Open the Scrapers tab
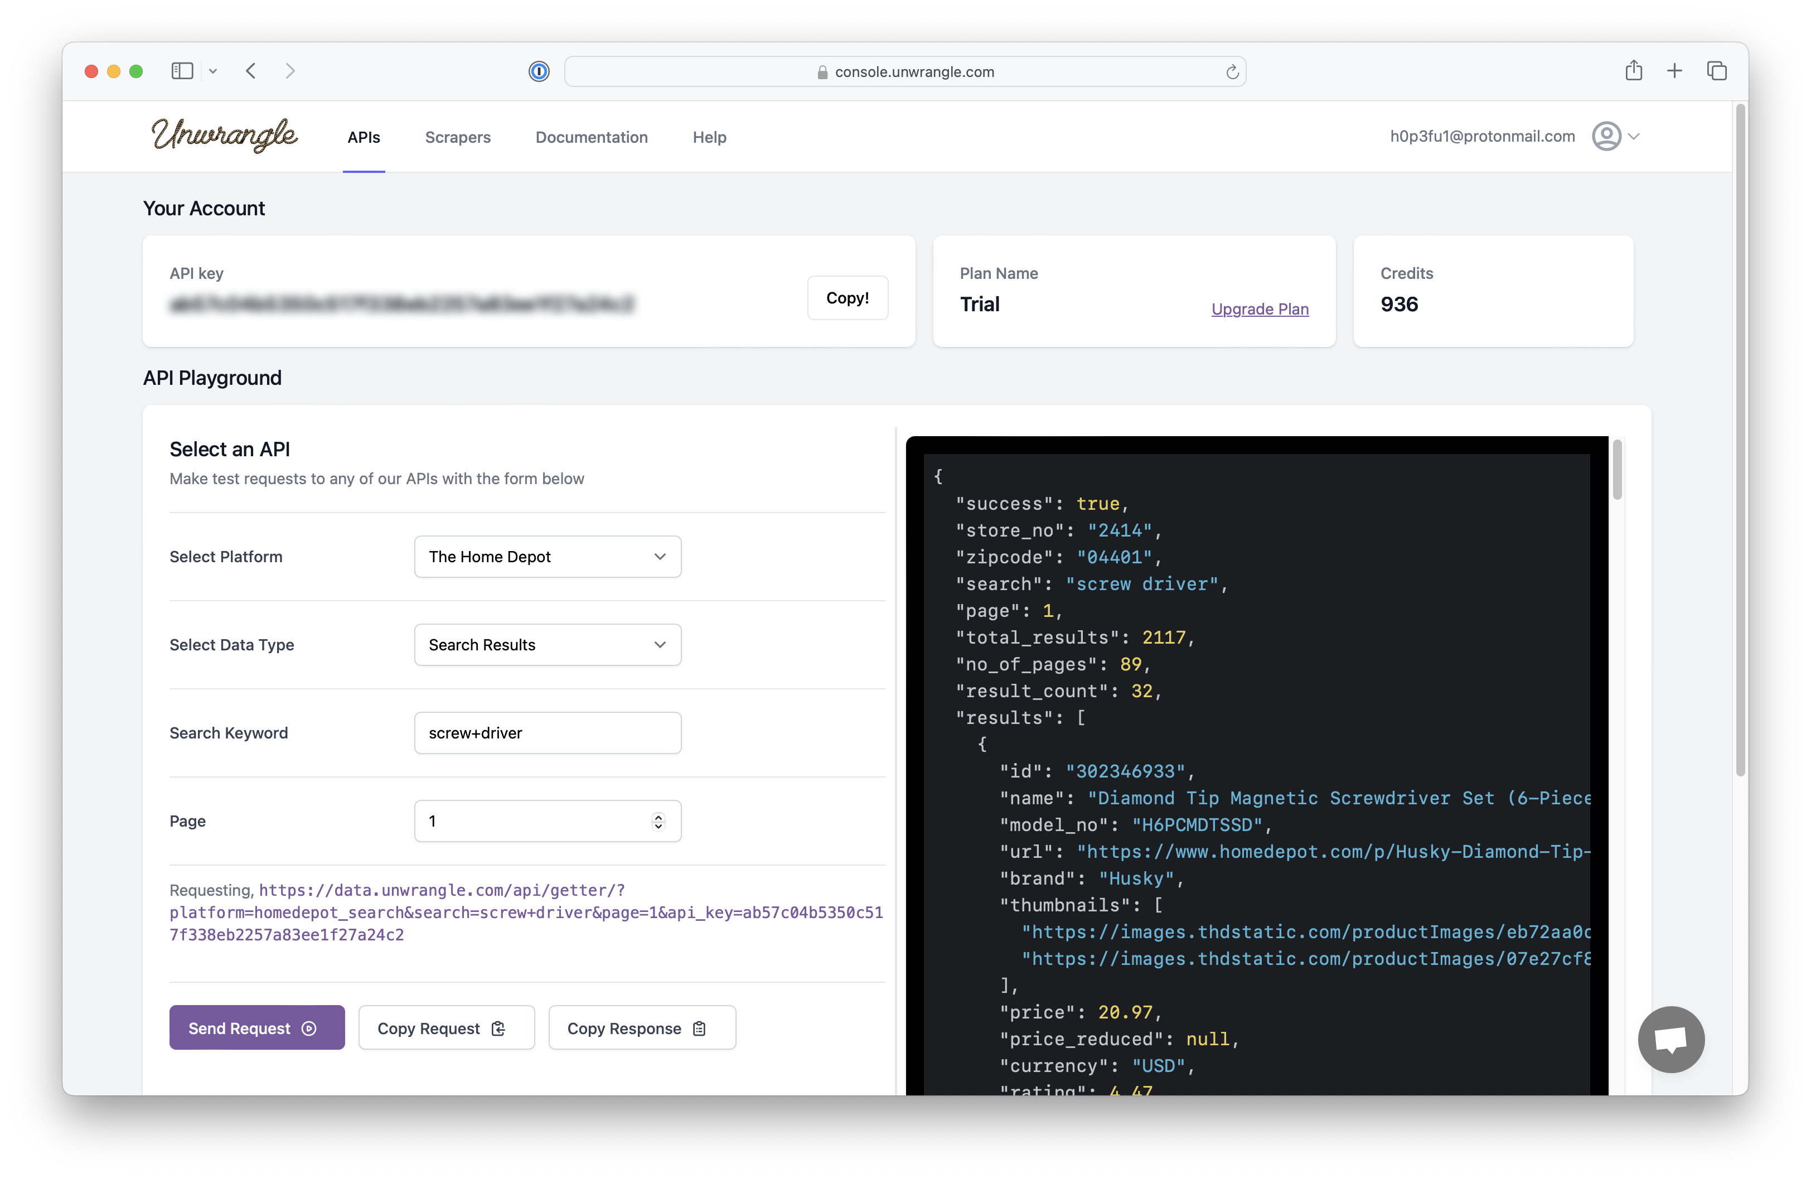The image size is (1811, 1178). [x=457, y=137]
